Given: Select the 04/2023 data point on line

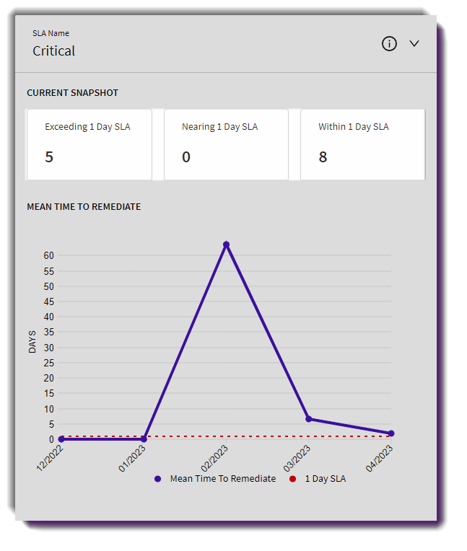Looking at the screenshot, I should 391,433.
